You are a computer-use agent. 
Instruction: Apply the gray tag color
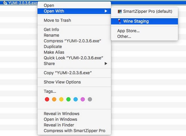click(x=90, y=99)
